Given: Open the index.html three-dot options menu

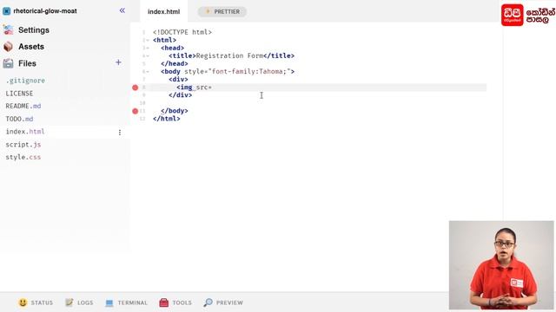Looking at the screenshot, I should pyautogui.click(x=120, y=133).
